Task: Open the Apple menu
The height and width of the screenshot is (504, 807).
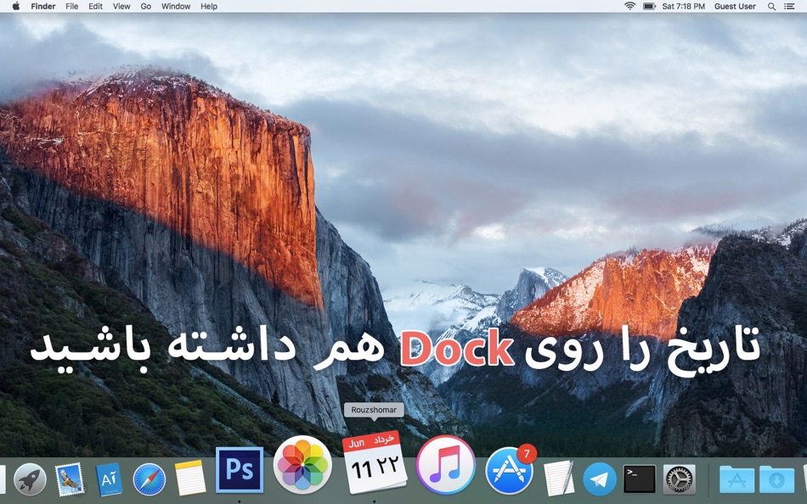Action: click(x=15, y=6)
